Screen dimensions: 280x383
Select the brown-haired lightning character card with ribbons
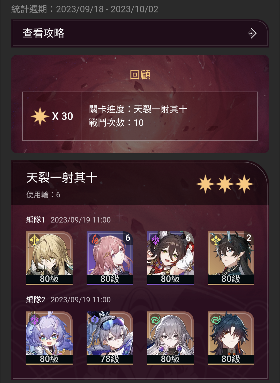point(170,258)
